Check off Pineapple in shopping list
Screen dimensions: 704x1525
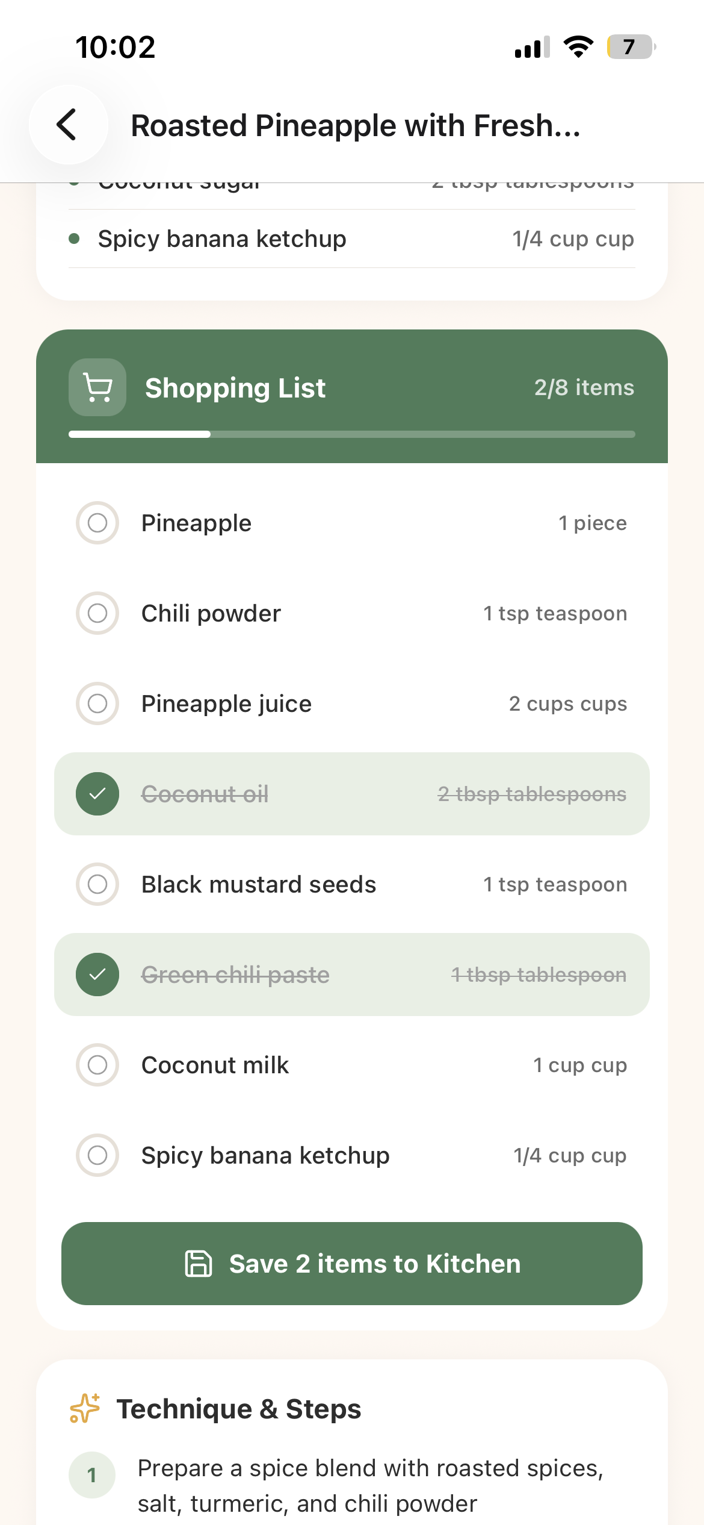pos(97,523)
